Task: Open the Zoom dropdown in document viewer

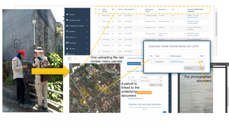Action: [x=215, y=64]
